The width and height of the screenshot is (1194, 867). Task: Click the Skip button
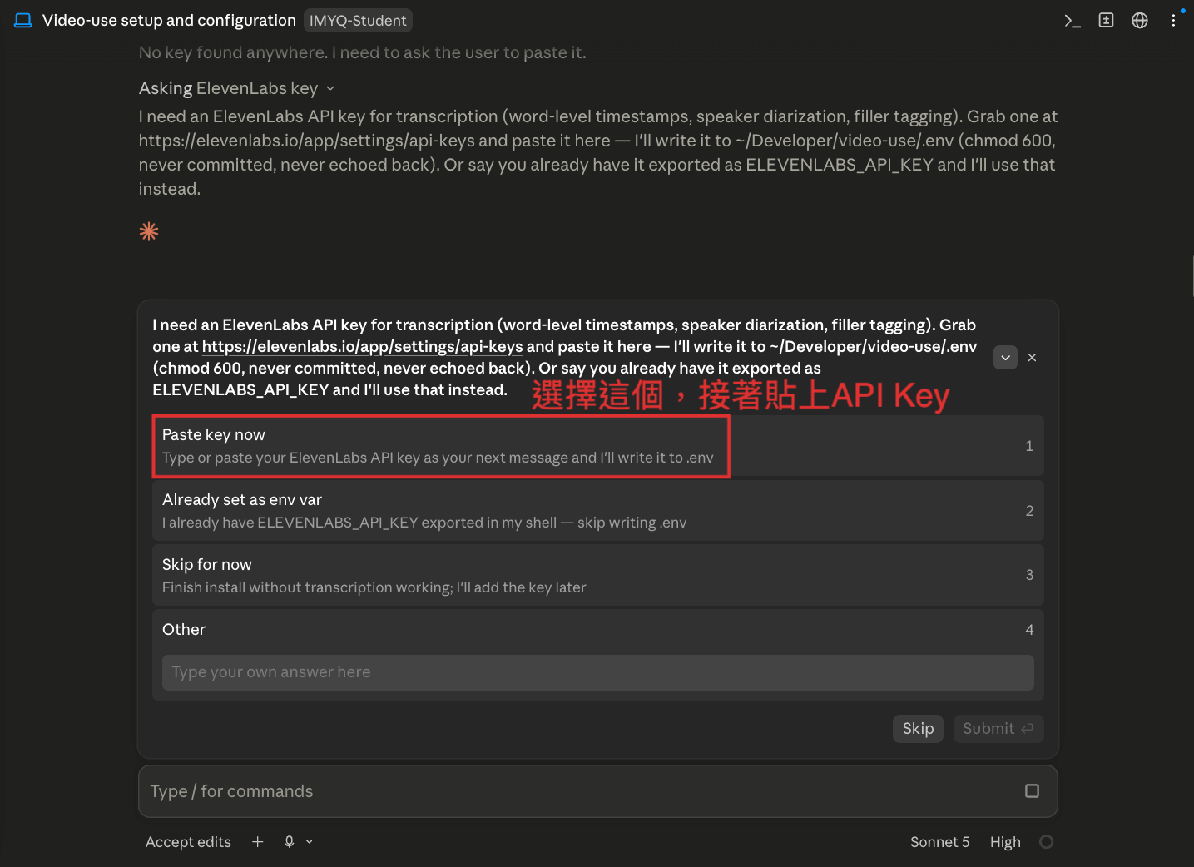(918, 729)
